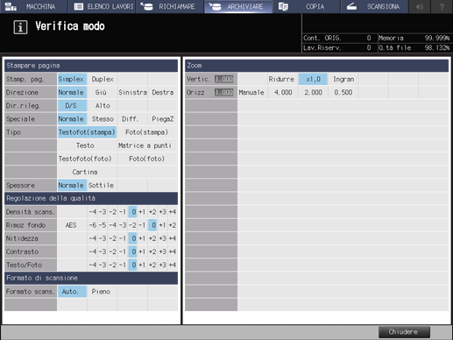
Task: Click Lav.Riserv. counter value
Action: 369,47
